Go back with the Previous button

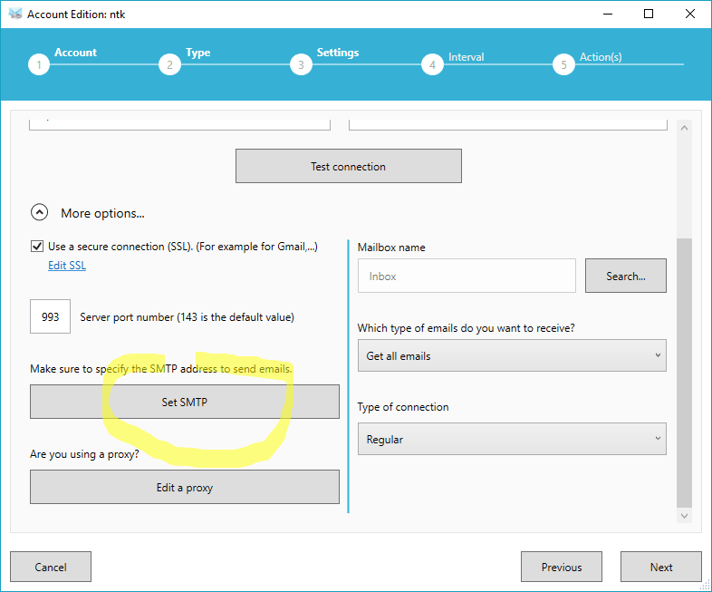pos(562,567)
